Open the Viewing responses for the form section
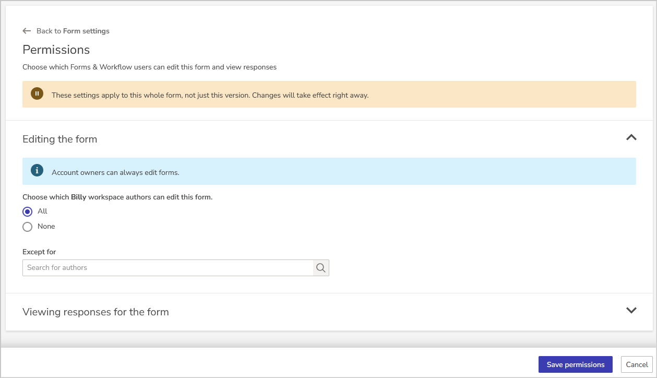Image resolution: width=657 pixels, height=378 pixels. (x=95, y=312)
